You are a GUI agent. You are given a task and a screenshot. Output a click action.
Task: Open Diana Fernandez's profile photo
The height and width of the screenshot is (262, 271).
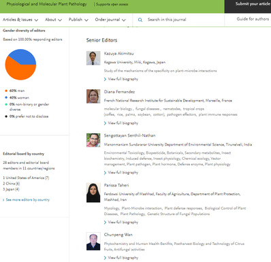[x=93, y=96]
